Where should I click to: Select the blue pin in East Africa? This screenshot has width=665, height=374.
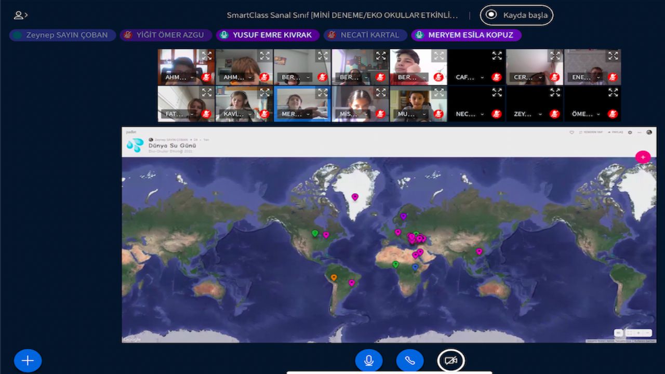pos(415,267)
